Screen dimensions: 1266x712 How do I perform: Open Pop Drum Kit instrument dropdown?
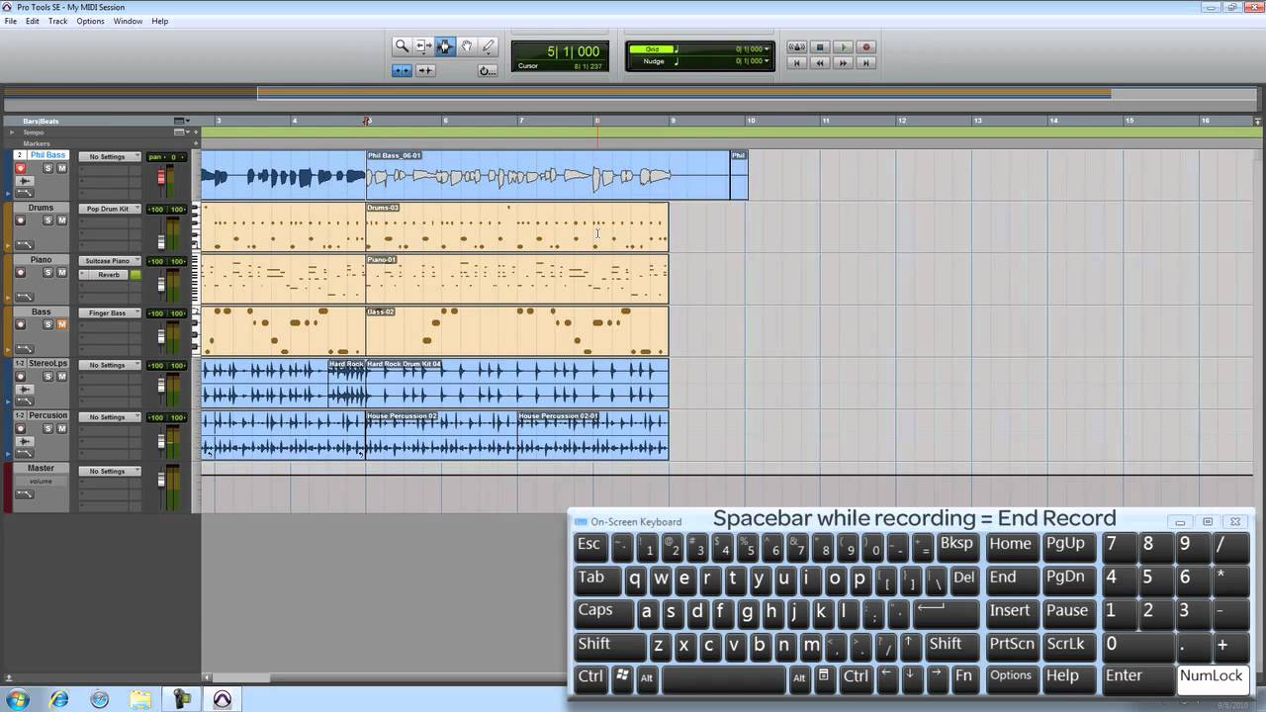point(110,209)
